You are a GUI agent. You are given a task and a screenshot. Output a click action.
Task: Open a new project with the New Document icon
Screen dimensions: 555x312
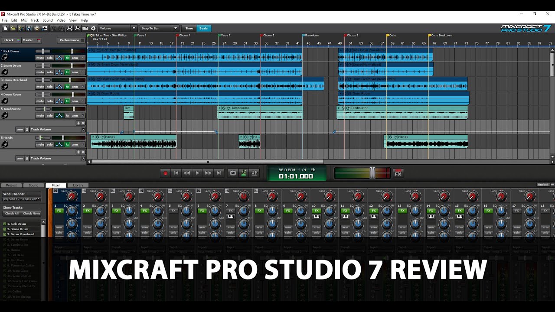click(6, 28)
